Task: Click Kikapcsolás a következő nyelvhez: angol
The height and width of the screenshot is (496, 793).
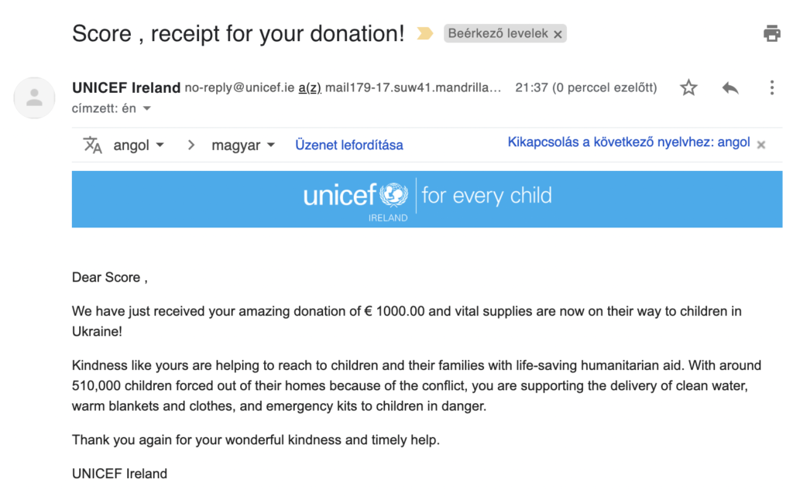Action: (x=629, y=142)
